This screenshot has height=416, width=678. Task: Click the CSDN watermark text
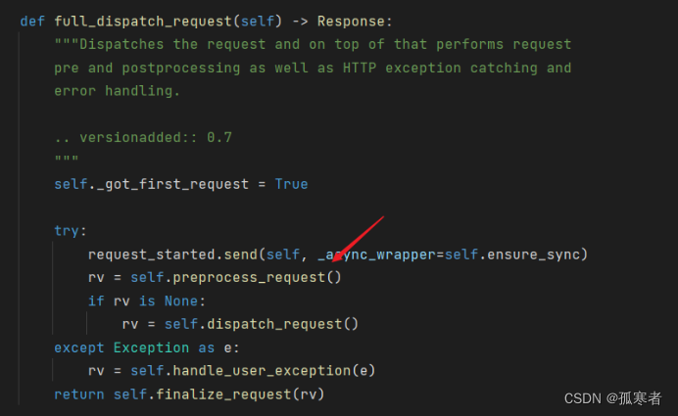click(612, 397)
